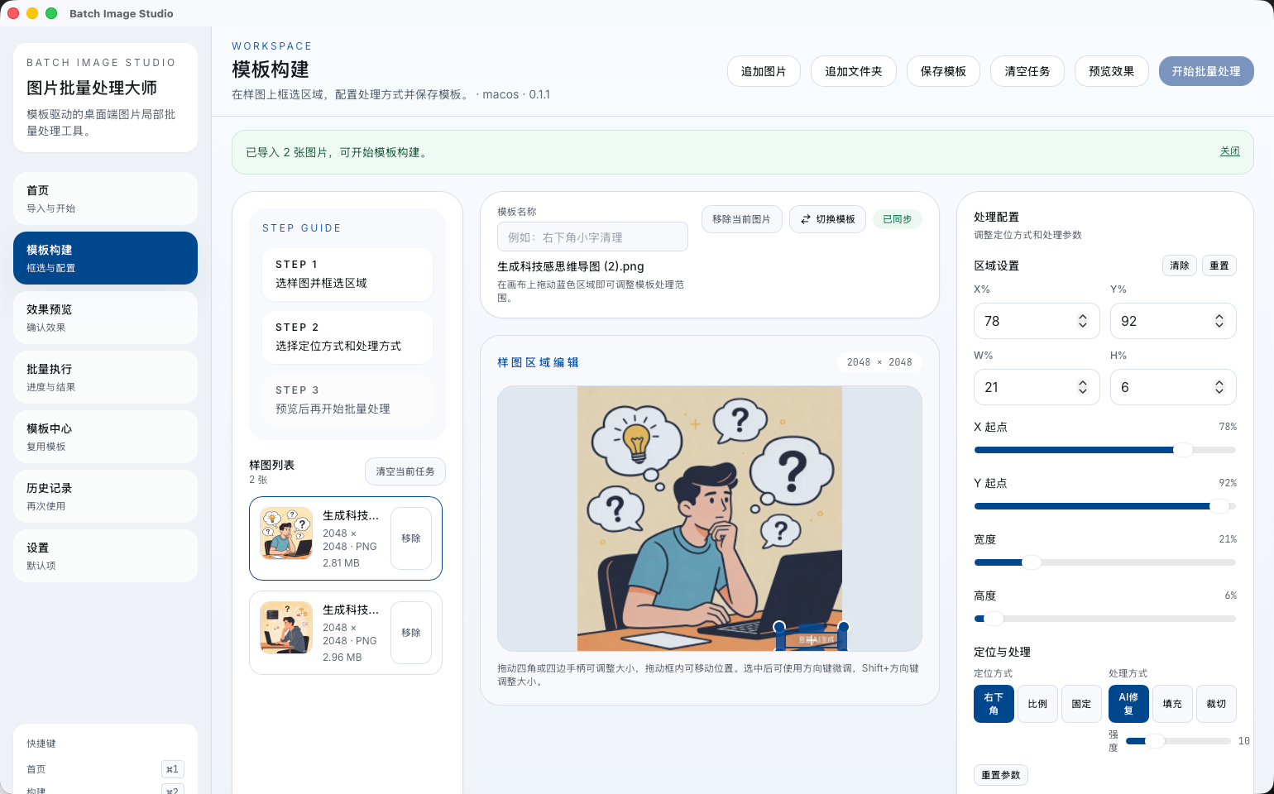Screen dimensions: 1274x794
Task: Dismiss the import notice via 关闭 link
Action: [x=1230, y=151]
